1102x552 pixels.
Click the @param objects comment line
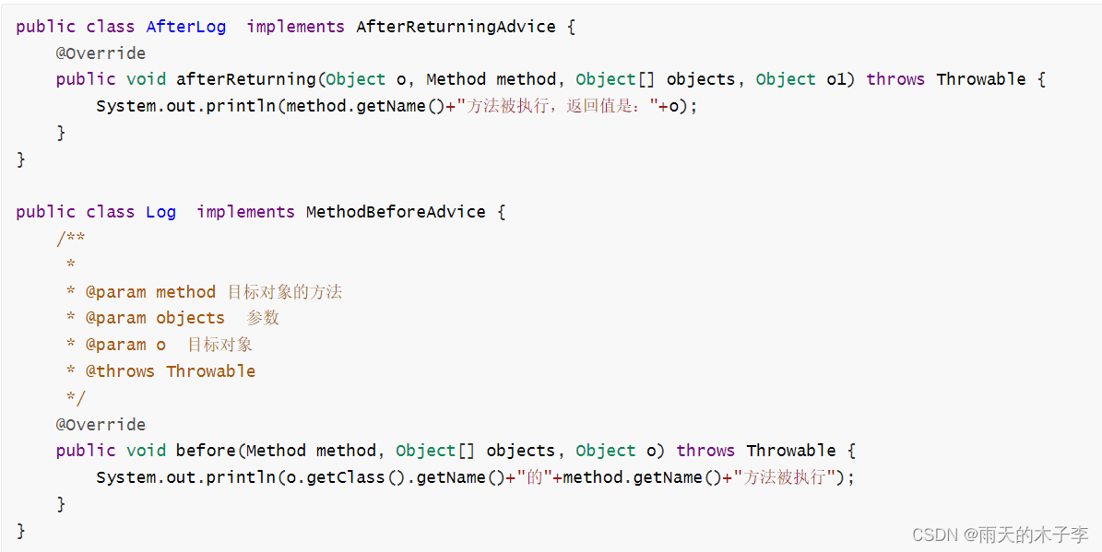click(x=172, y=318)
